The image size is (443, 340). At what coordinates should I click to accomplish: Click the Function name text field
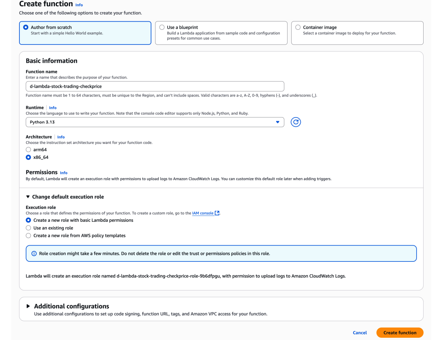(x=155, y=86)
